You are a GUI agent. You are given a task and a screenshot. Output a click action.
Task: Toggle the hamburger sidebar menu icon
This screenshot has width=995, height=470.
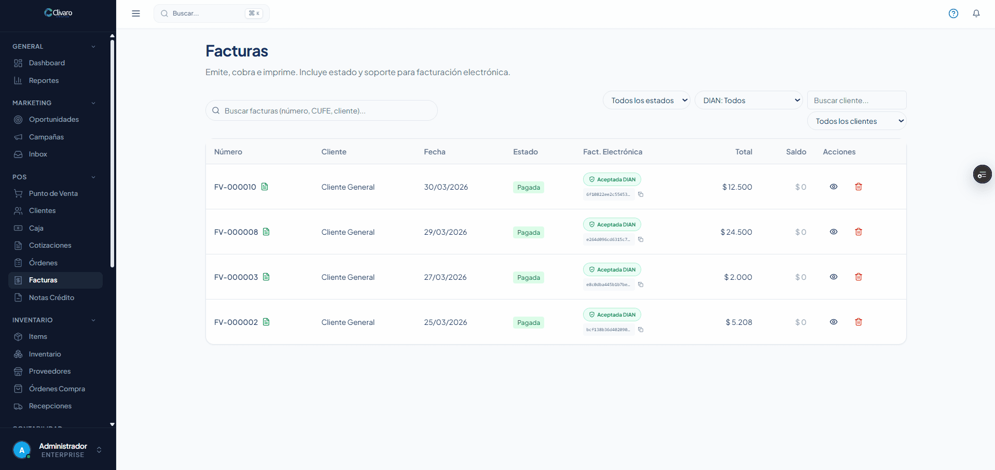click(136, 13)
